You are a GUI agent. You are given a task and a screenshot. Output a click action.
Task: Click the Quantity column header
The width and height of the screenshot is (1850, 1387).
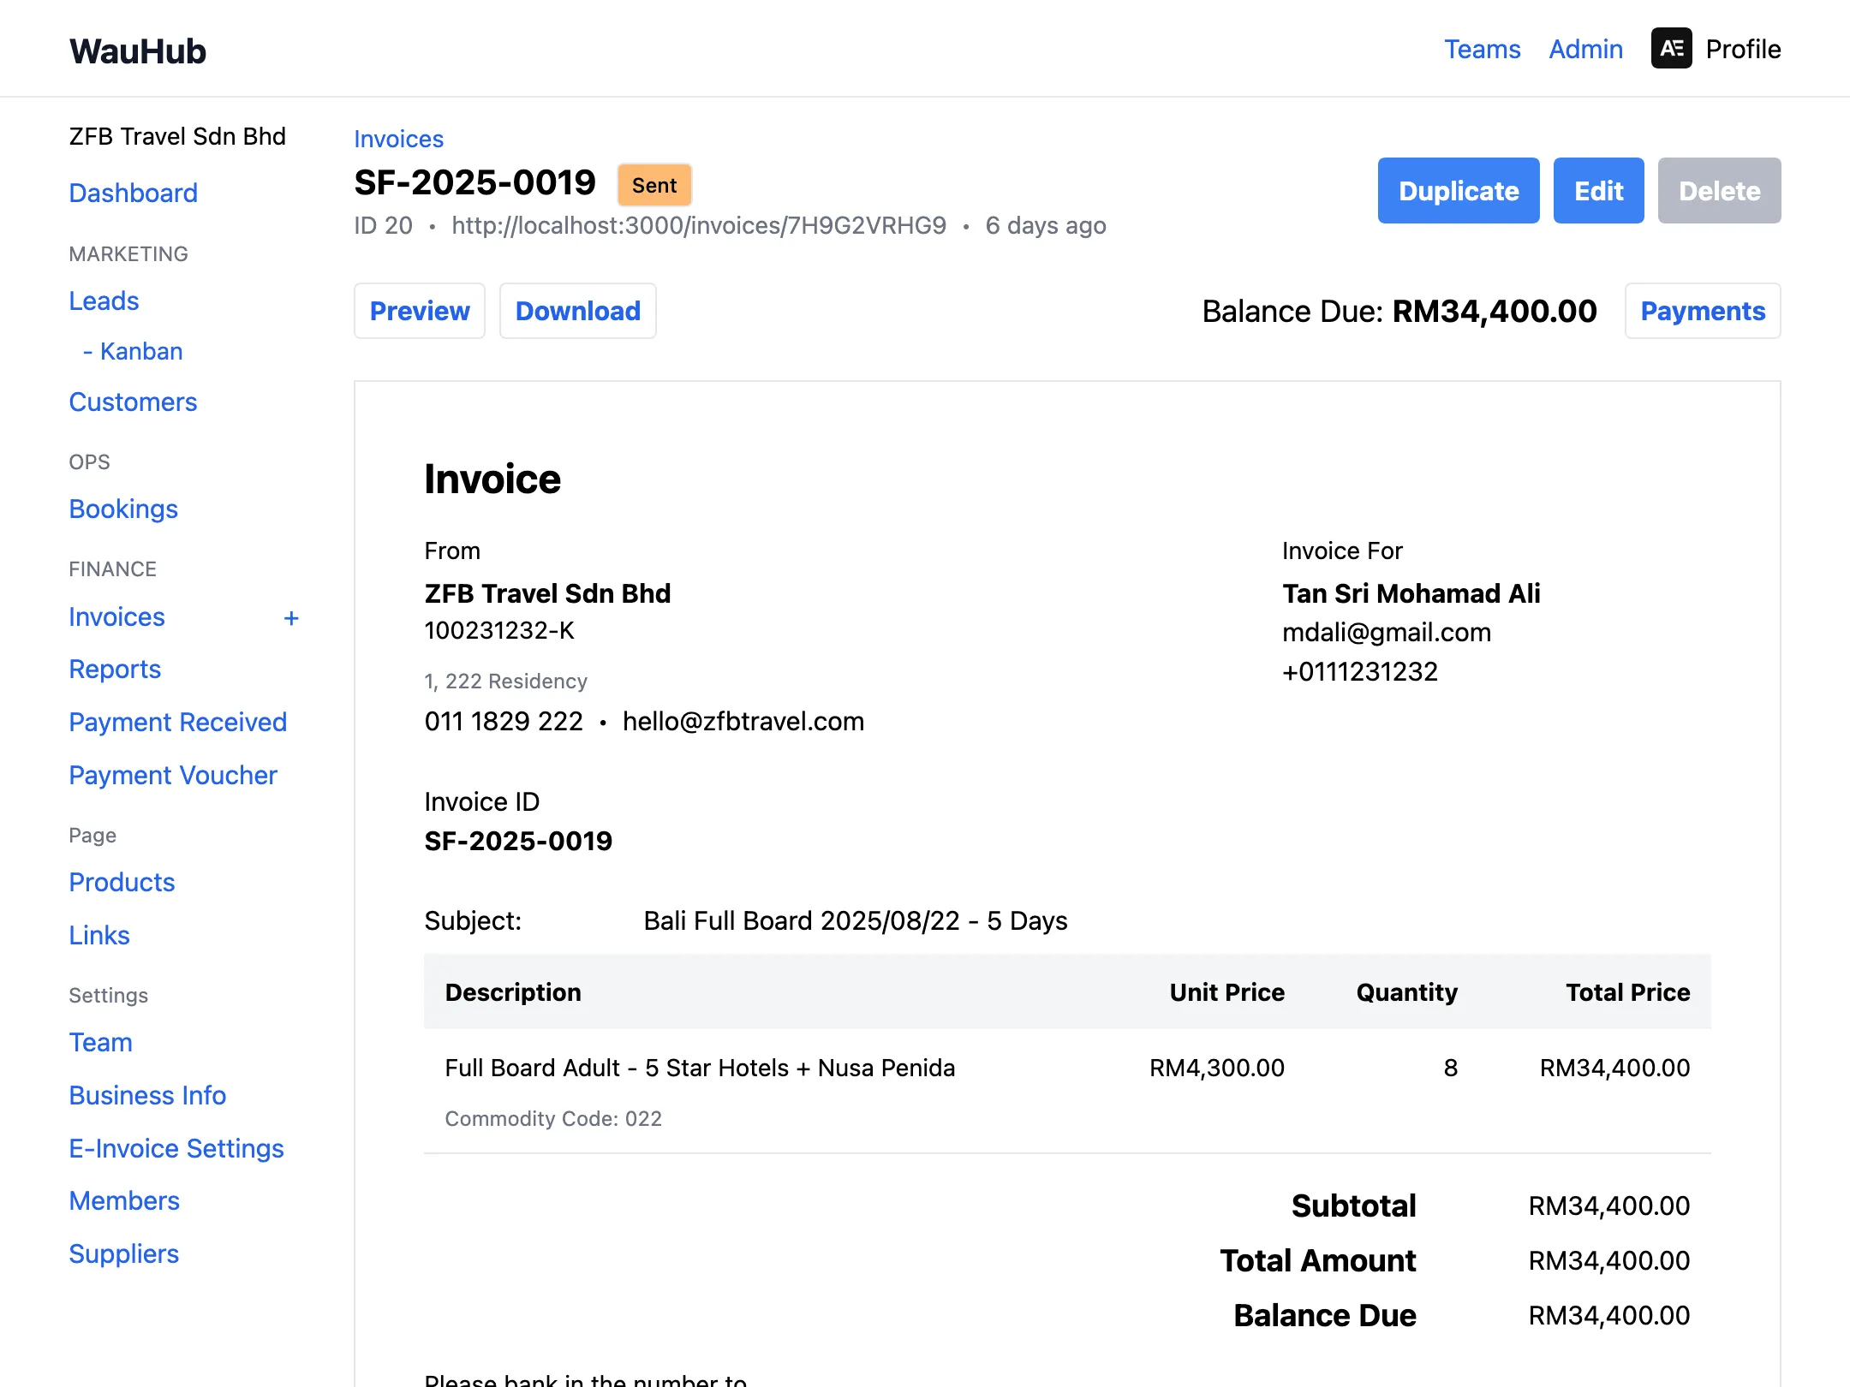point(1406,991)
